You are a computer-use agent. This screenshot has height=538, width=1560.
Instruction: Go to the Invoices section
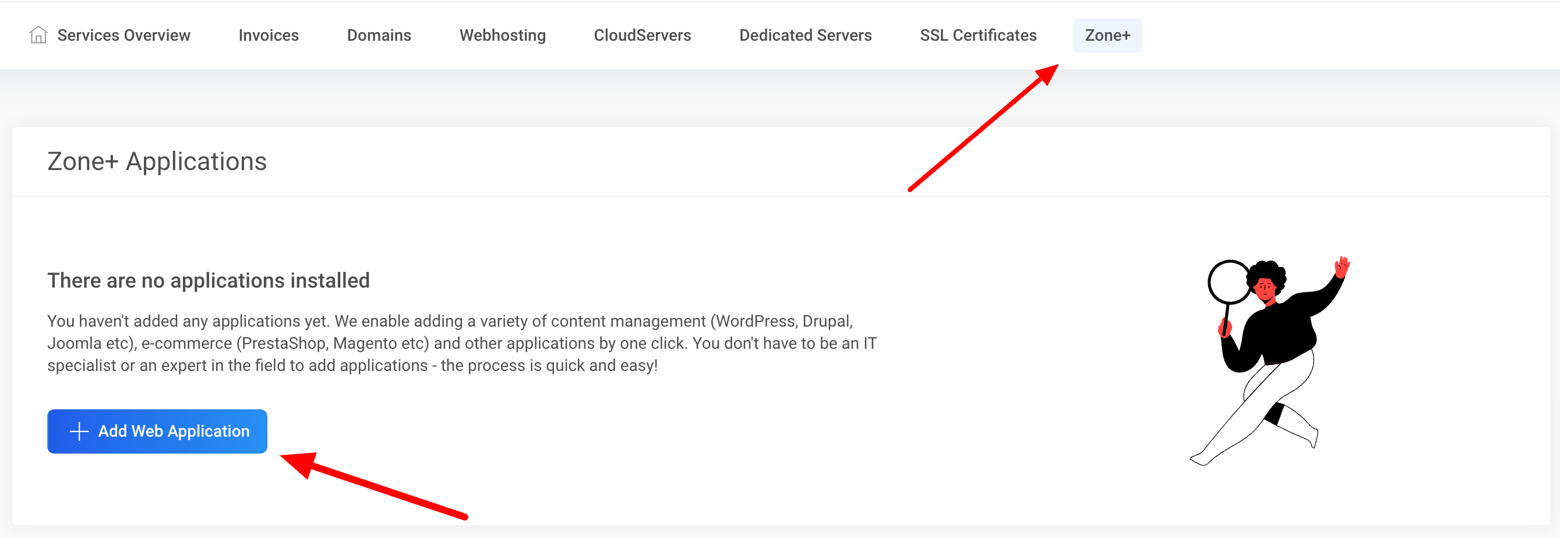(269, 35)
